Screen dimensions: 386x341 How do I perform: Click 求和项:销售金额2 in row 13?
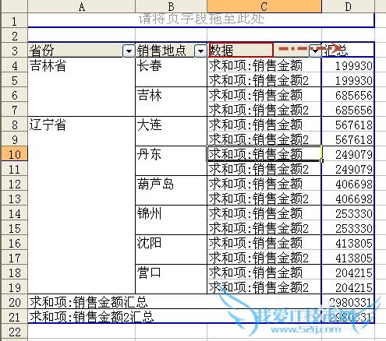point(264,199)
